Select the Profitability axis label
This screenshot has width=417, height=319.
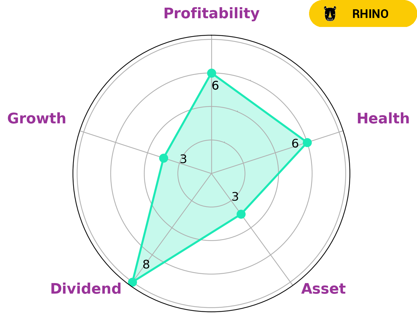(211, 13)
